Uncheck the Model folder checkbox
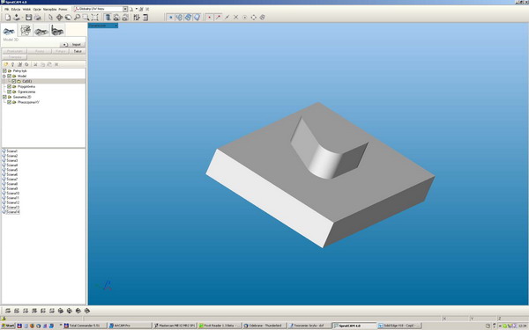The image size is (529, 330). (10, 76)
